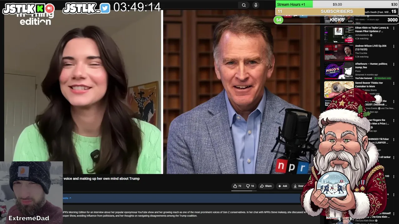The width and height of the screenshot is (399, 224).
Task: Click the YouTube search magnifier icon
Action: click(244, 5)
